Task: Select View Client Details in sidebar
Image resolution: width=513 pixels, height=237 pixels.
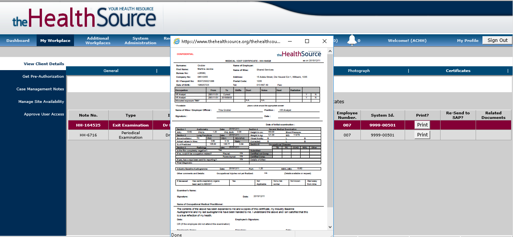Action: point(44,64)
